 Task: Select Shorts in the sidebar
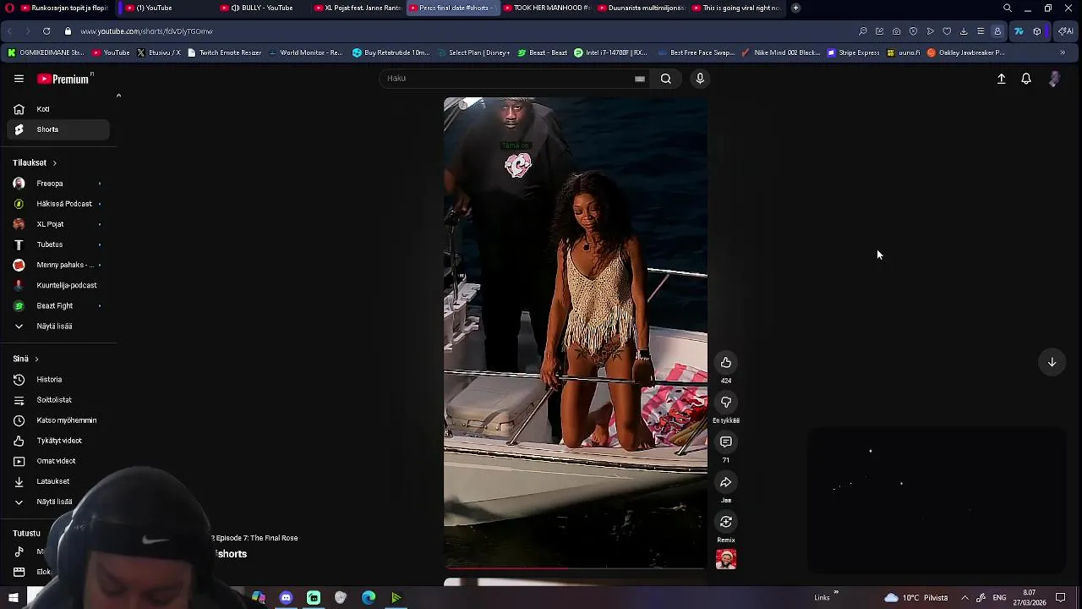click(58, 129)
